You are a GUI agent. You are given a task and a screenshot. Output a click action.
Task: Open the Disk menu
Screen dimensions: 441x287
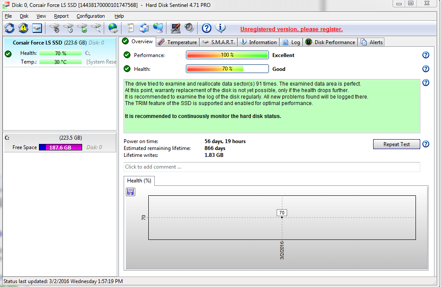point(24,16)
